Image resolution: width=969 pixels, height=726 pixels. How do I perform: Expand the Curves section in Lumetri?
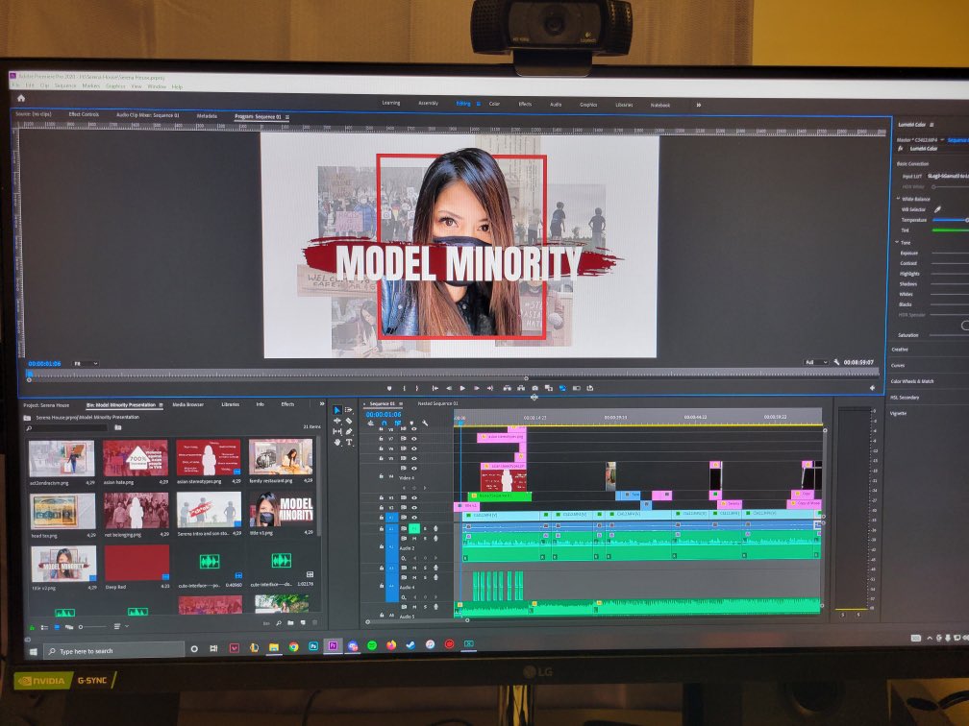tap(898, 366)
